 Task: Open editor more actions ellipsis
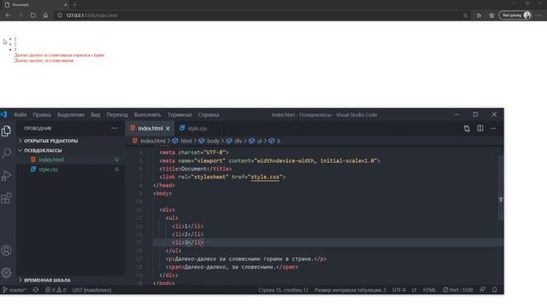[x=493, y=129]
